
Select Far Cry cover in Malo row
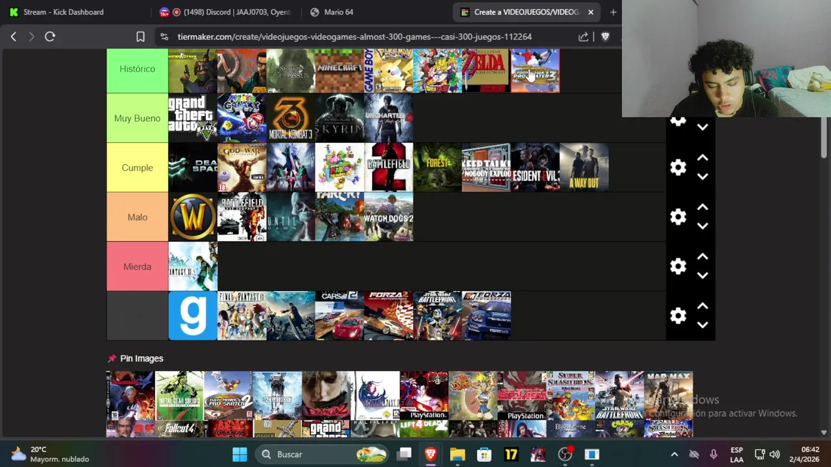click(x=340, y=217)
